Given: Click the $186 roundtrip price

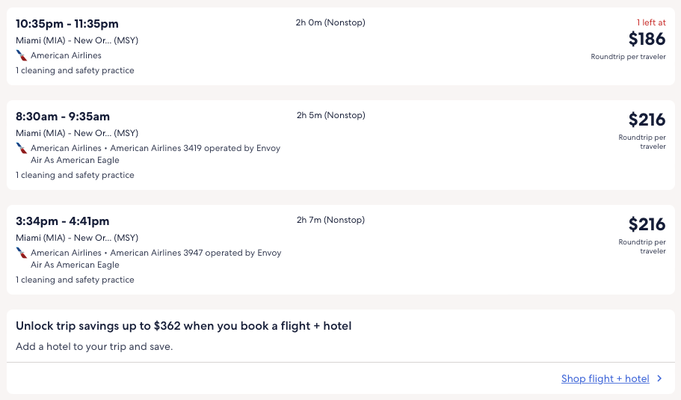Looking at the screenshot, I should (647, 39).
